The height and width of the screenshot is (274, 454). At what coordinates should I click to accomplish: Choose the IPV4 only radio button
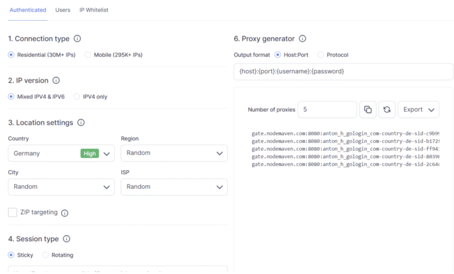coord(77,96)
